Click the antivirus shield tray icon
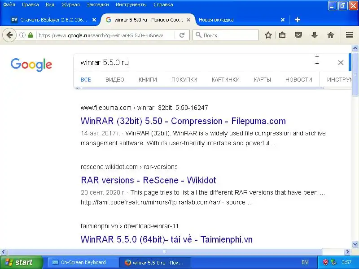 325,262
